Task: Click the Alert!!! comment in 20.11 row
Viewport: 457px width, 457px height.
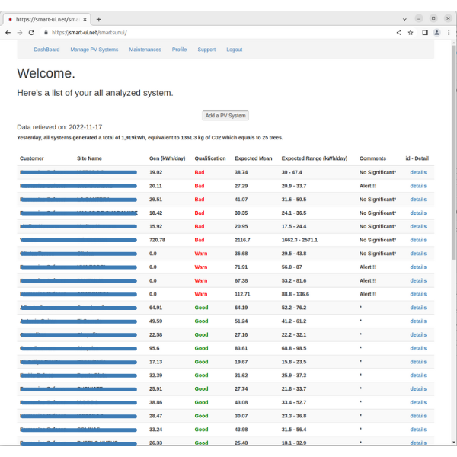Action: pyautogui.click(x=368, y=186)
